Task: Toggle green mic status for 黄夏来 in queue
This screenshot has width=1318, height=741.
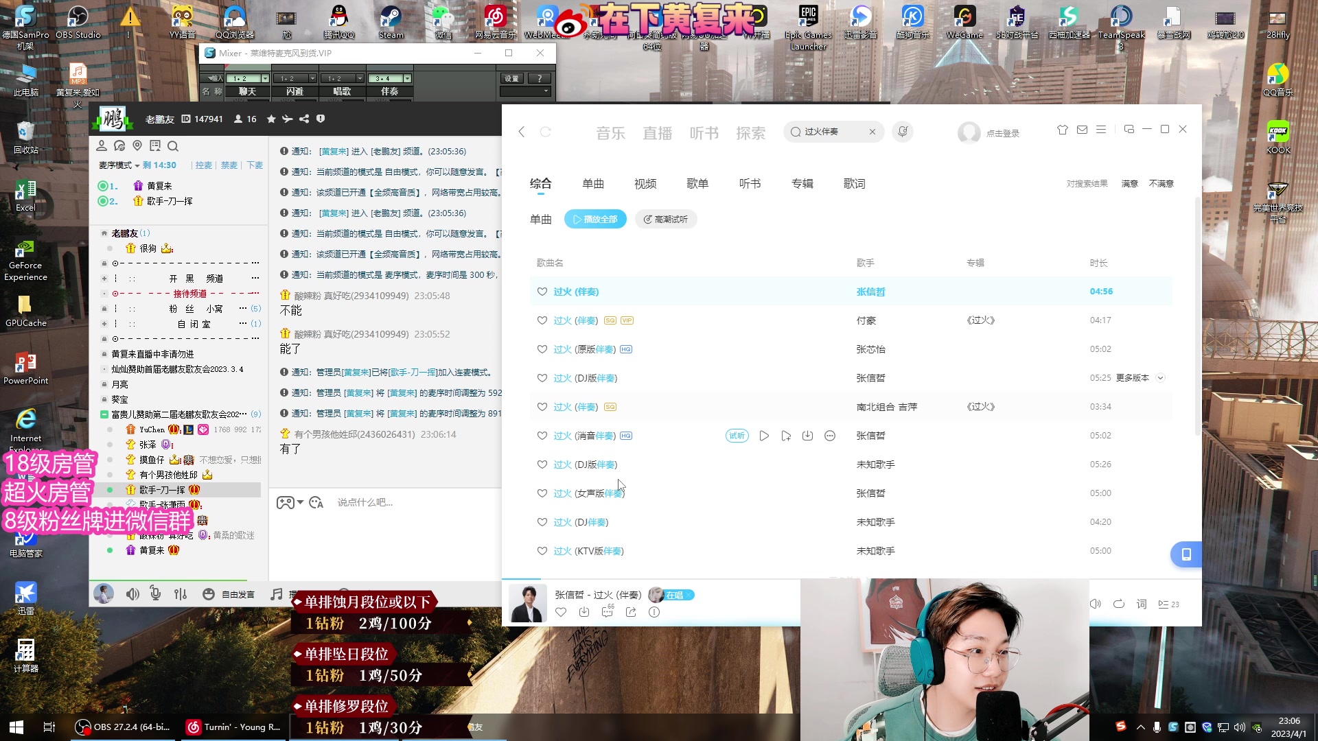Action: pos(103,186)
